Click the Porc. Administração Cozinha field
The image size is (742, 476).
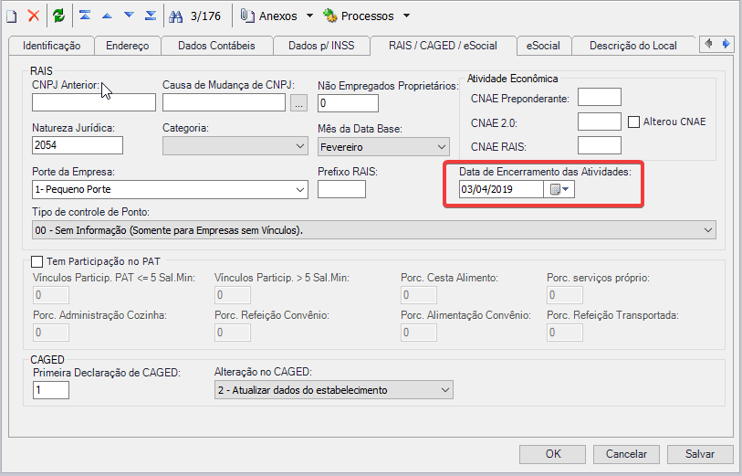[51, 333]
